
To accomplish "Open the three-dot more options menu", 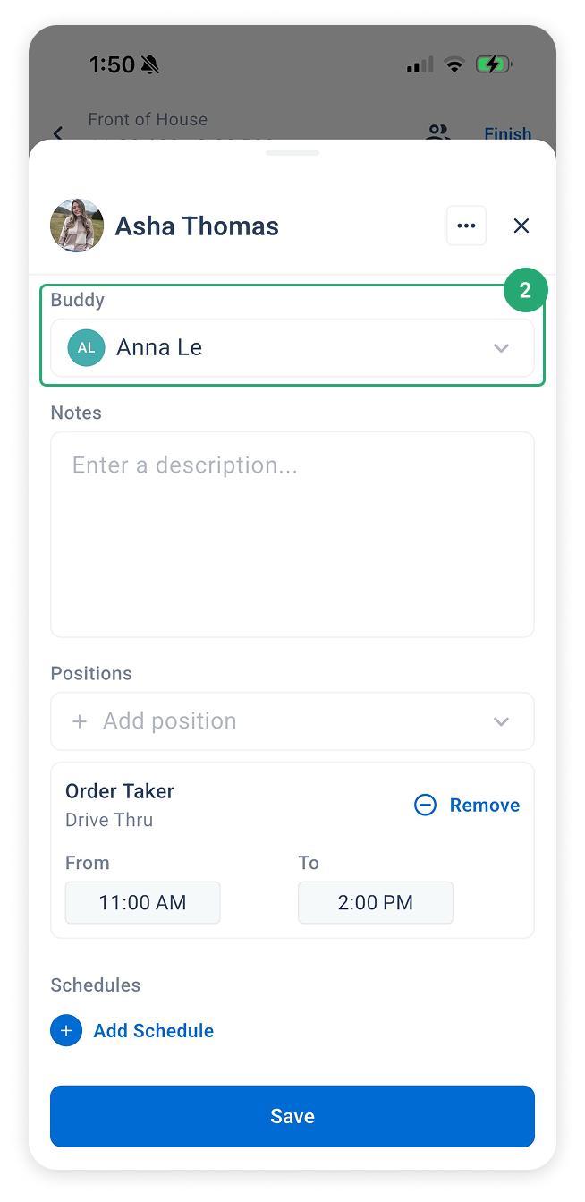I will tap(466, 226).
